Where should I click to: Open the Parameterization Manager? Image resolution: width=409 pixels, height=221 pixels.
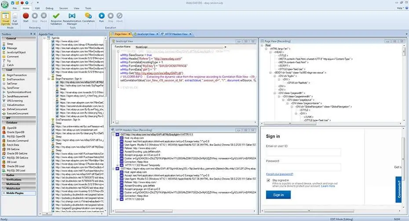72,19
